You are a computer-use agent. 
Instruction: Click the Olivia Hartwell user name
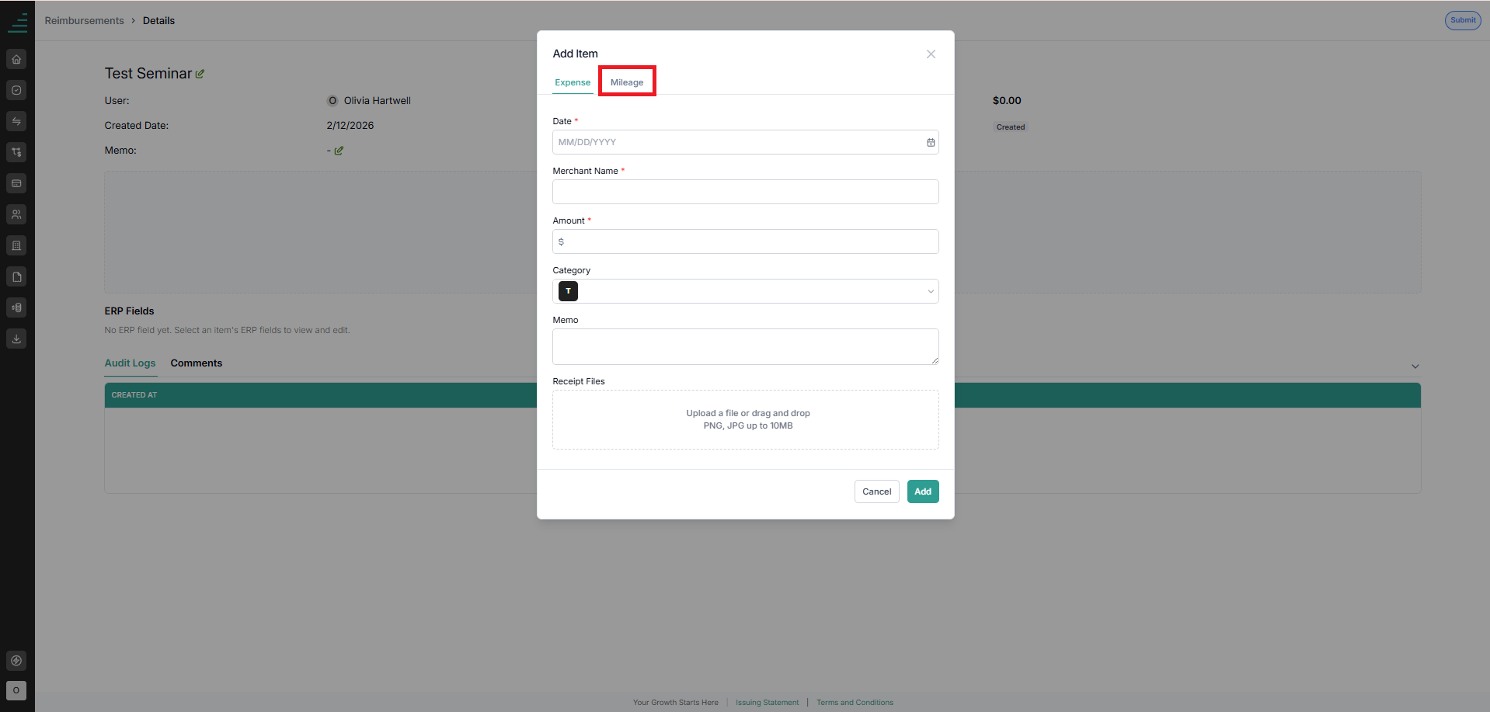point(378,101)
